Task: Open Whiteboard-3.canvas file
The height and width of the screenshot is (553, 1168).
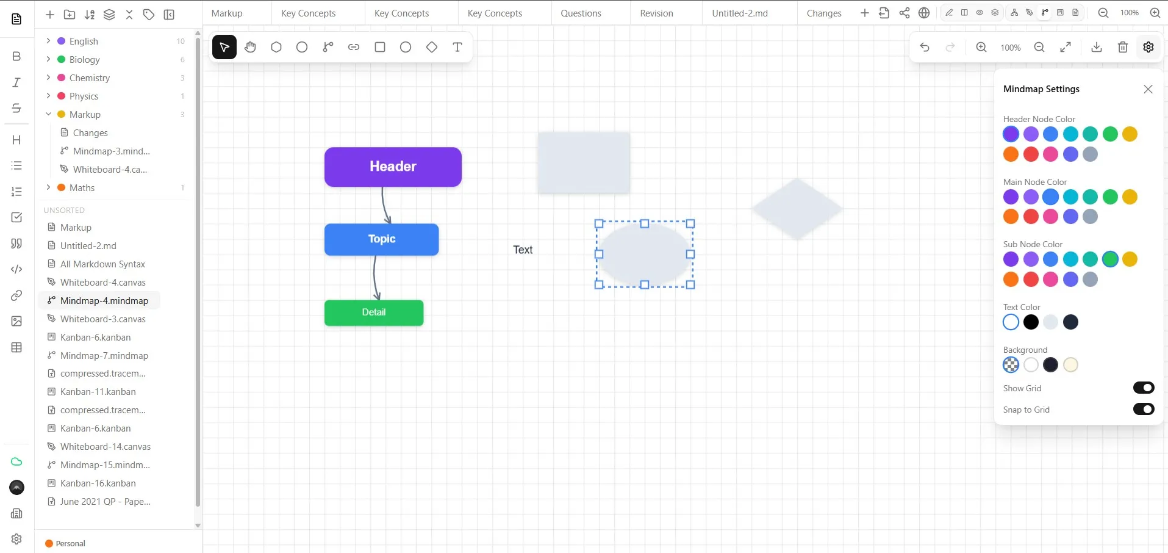Action: [x=102, y=319]
